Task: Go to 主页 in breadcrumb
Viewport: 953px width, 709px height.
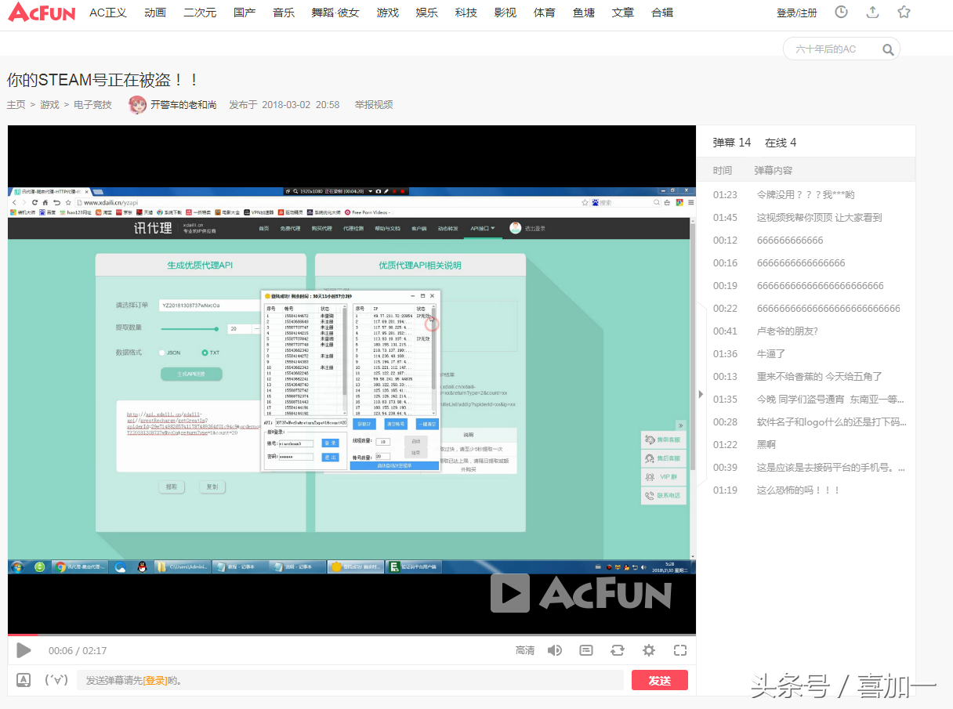Action: click(16, 104)
